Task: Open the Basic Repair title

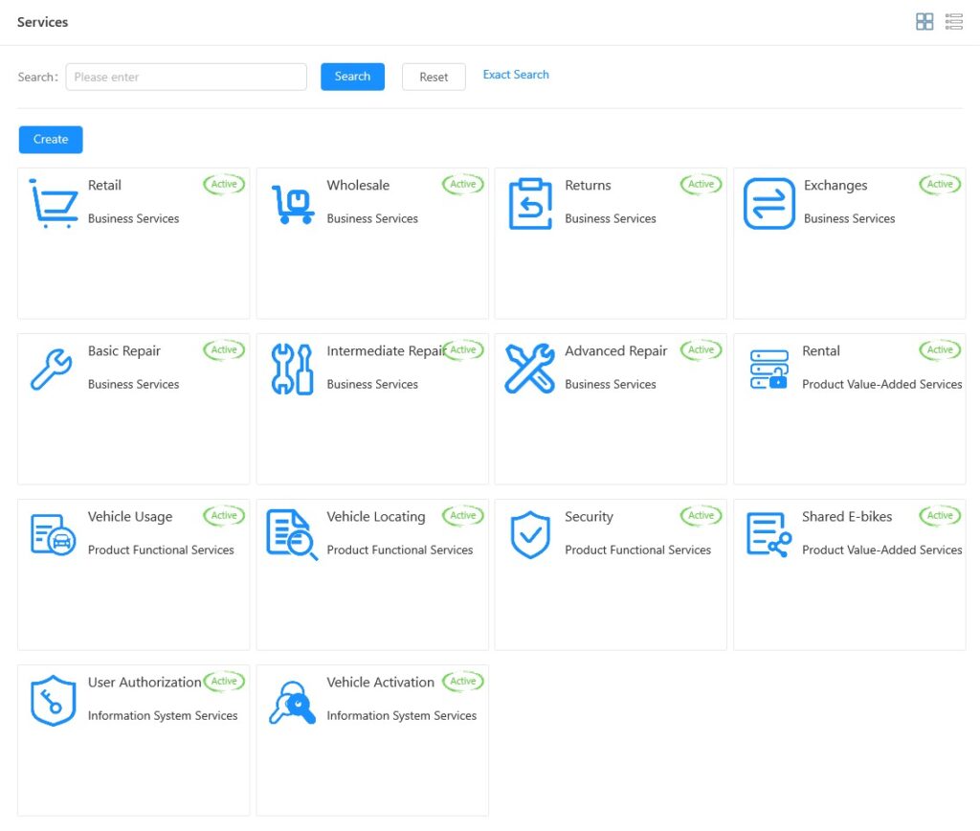Action: (124, 351)
